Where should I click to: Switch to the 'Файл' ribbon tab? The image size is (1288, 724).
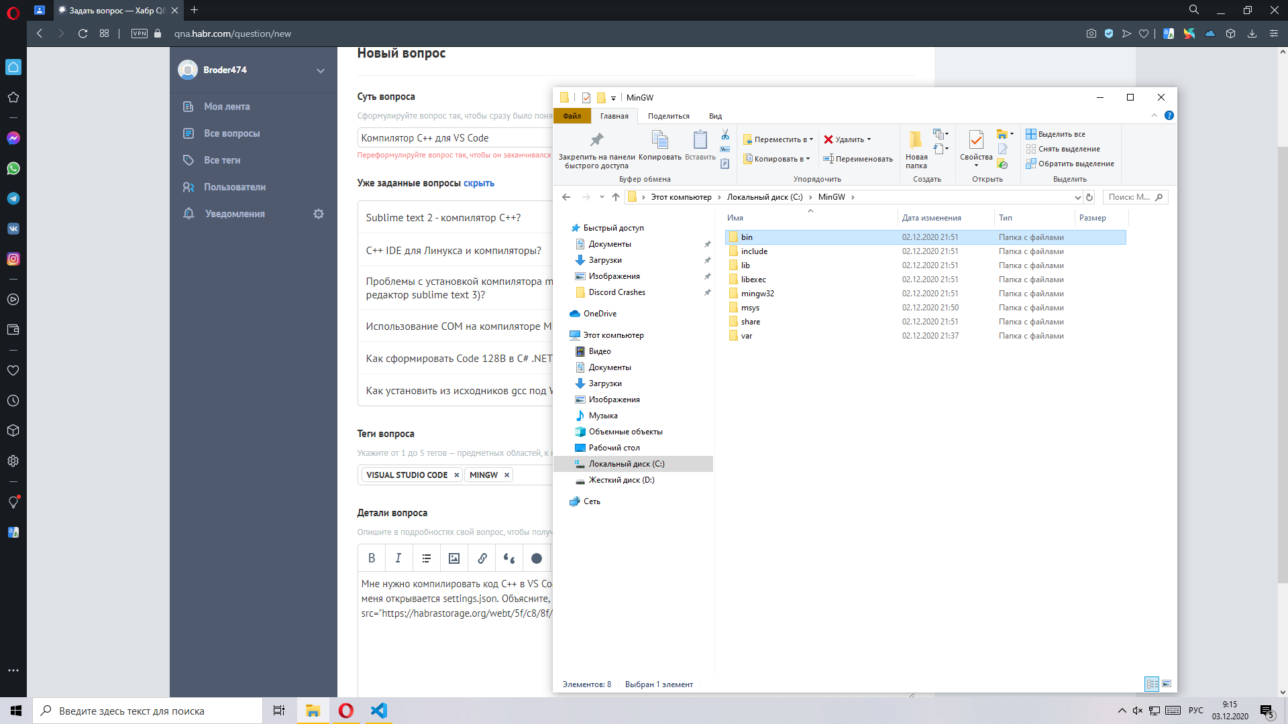tap(572, 116)
